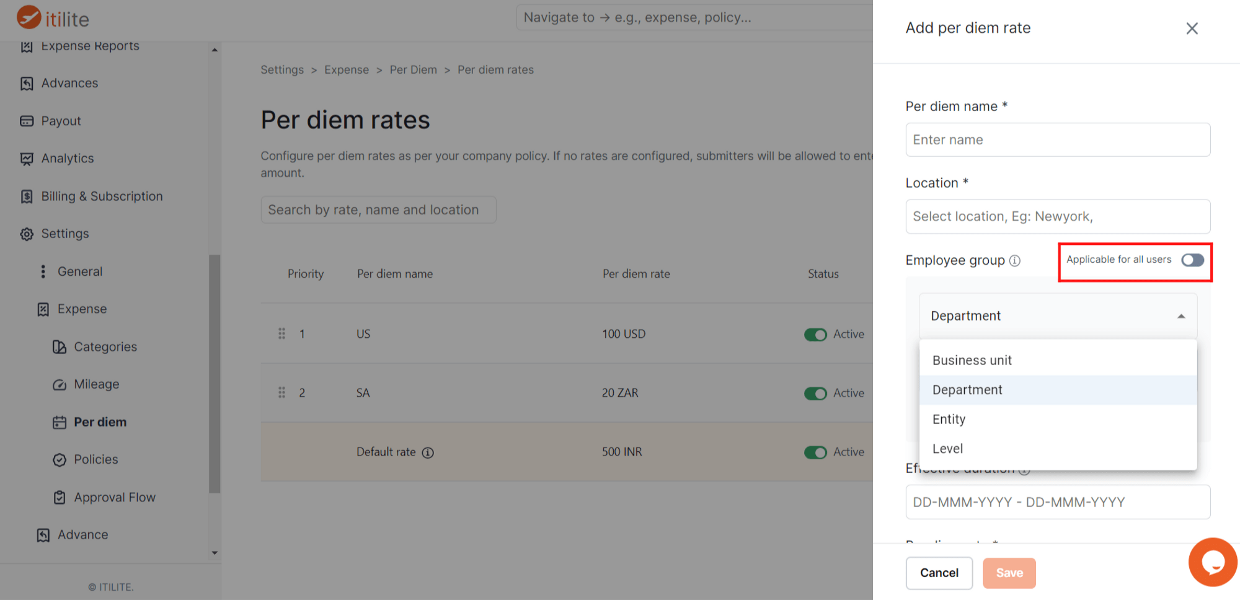Collapse the Department dropdown

point(1180,316)
